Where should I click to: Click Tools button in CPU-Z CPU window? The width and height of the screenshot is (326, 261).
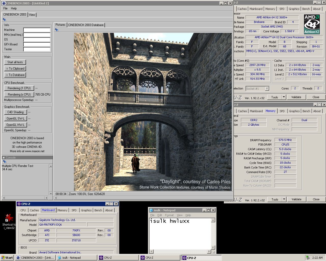pos(275,97)
